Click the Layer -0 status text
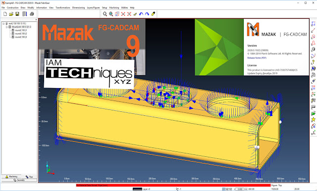317x191 pixels. click(147, 189)
